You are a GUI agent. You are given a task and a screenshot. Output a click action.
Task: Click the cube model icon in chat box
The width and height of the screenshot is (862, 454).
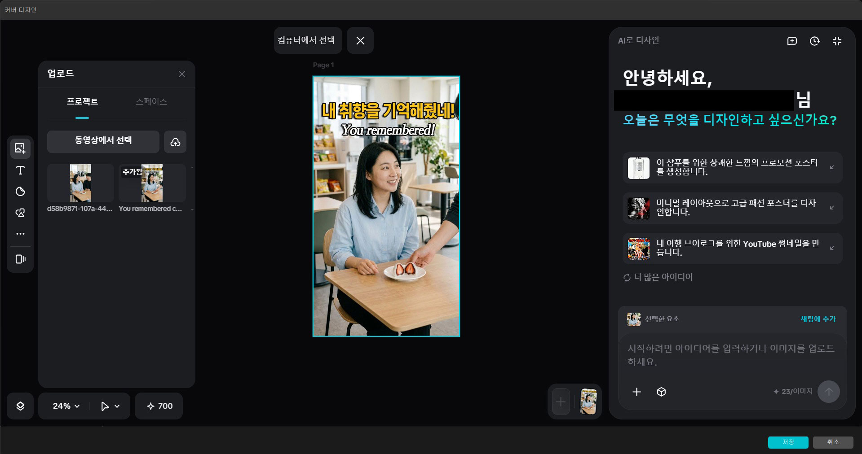coord(661,392)
